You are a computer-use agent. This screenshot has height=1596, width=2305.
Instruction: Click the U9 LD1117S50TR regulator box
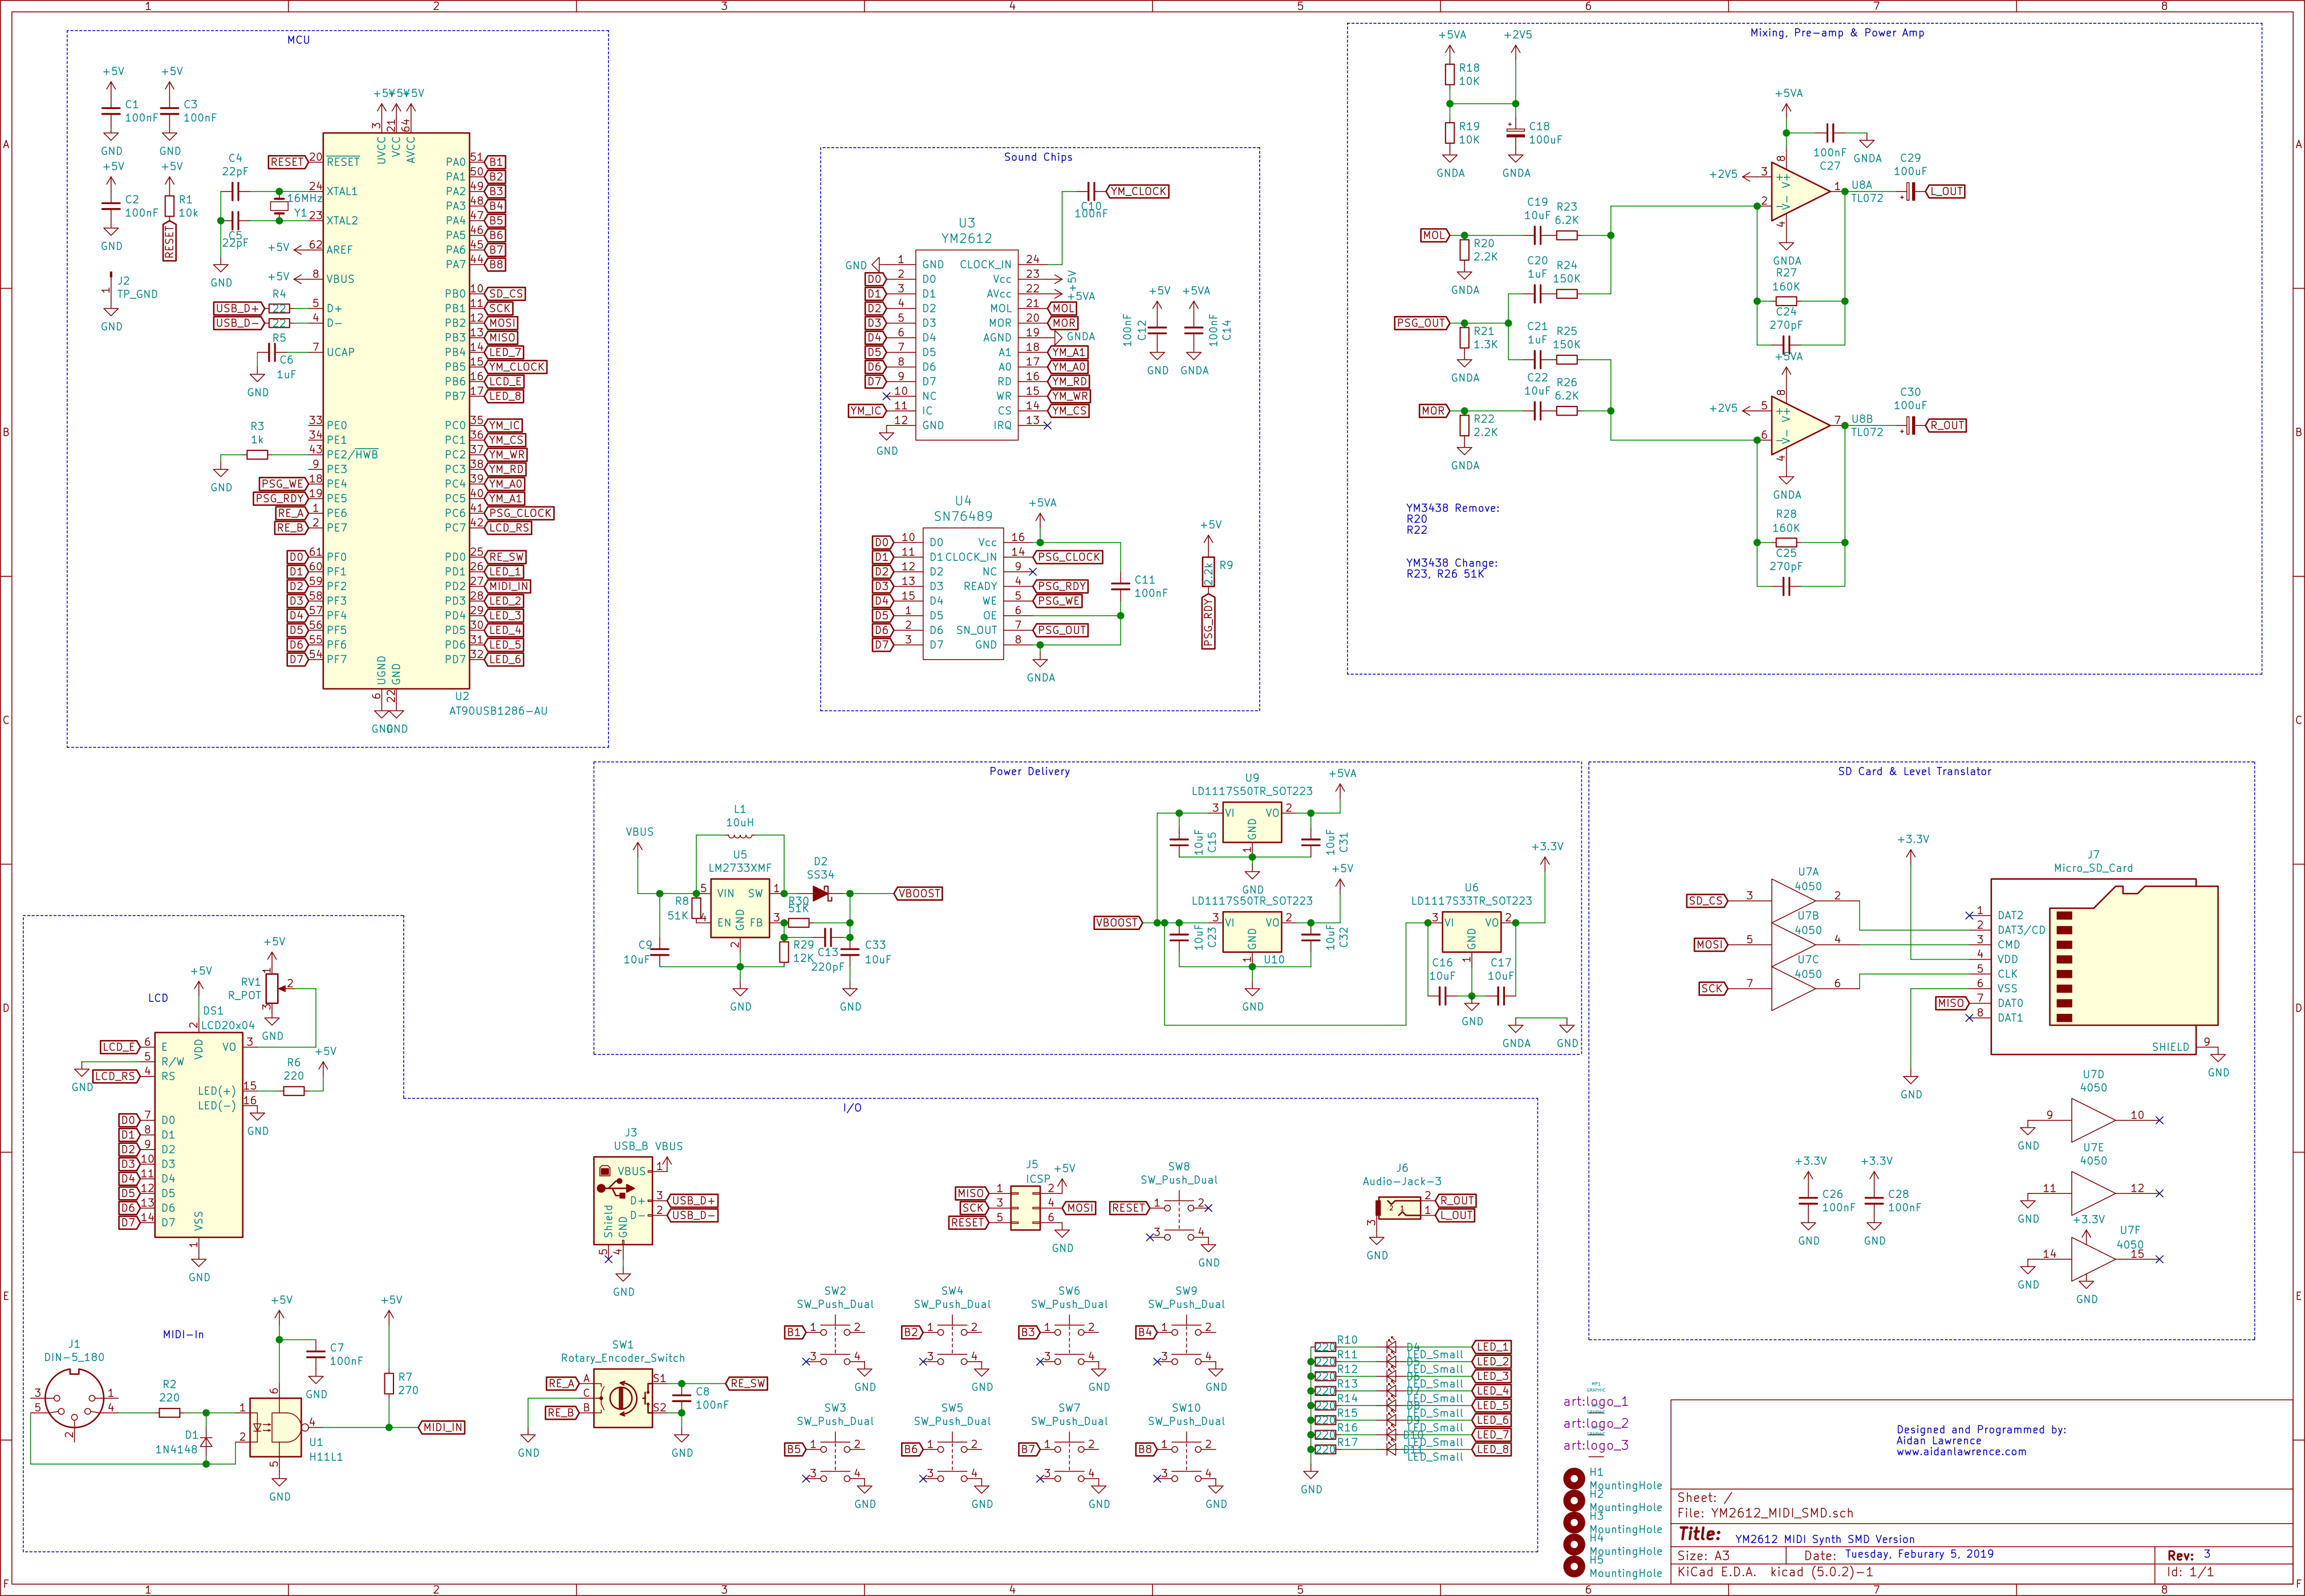(1252, 822)
